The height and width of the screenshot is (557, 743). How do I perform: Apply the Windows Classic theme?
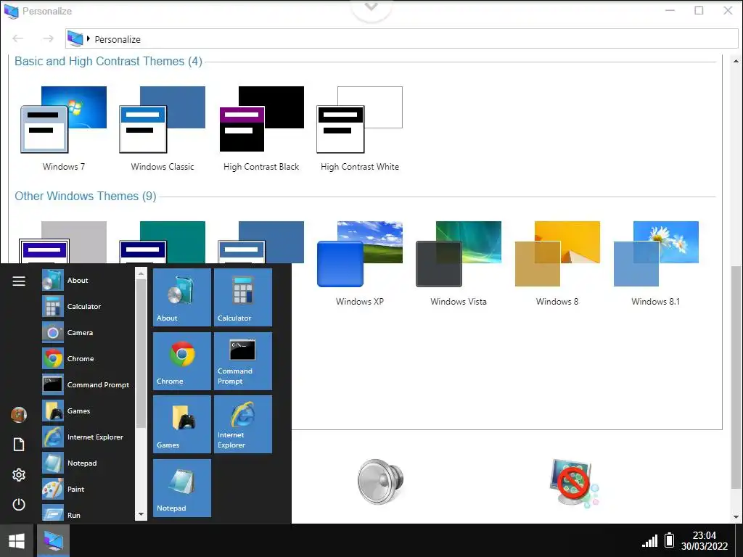(x=162, y=129)
